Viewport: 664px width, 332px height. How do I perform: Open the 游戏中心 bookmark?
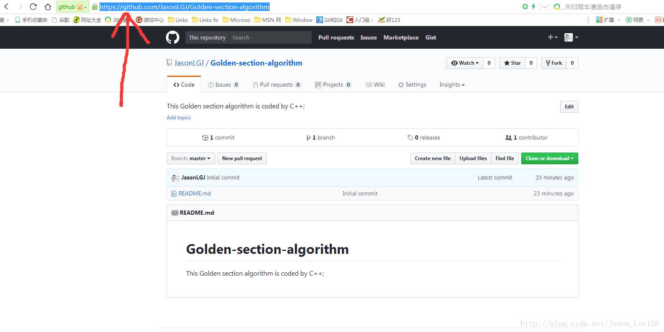pos(150,20)
